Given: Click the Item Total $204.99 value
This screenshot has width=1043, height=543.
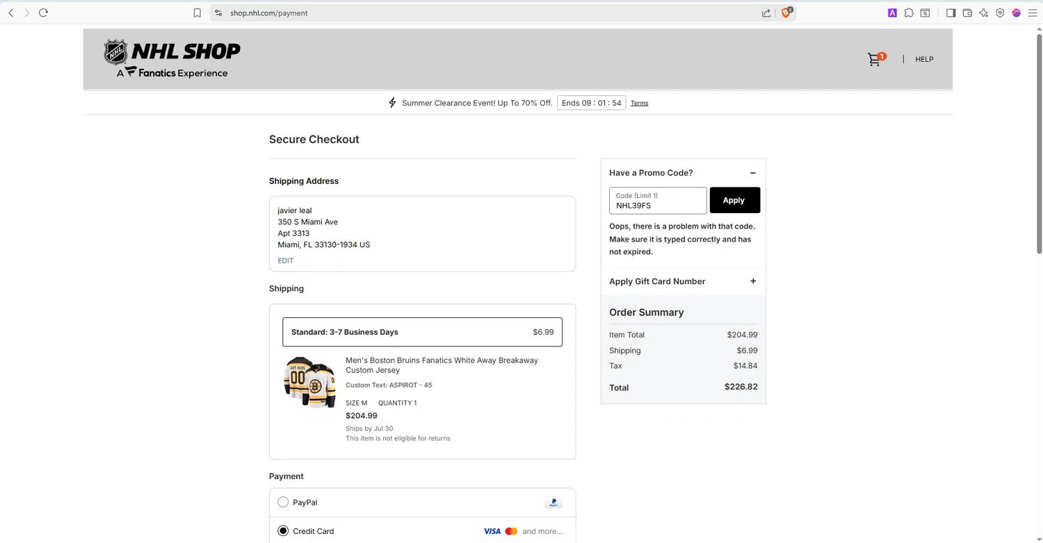Looking at the screenshot, I should click(x=743, y=335).
